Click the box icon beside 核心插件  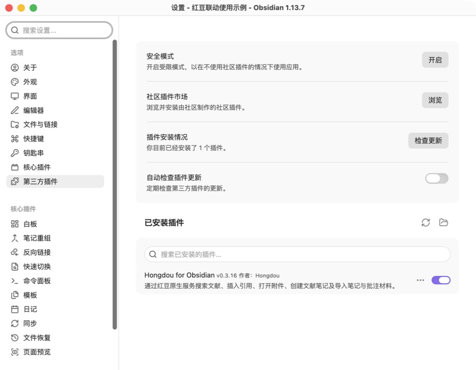point(15,168)
